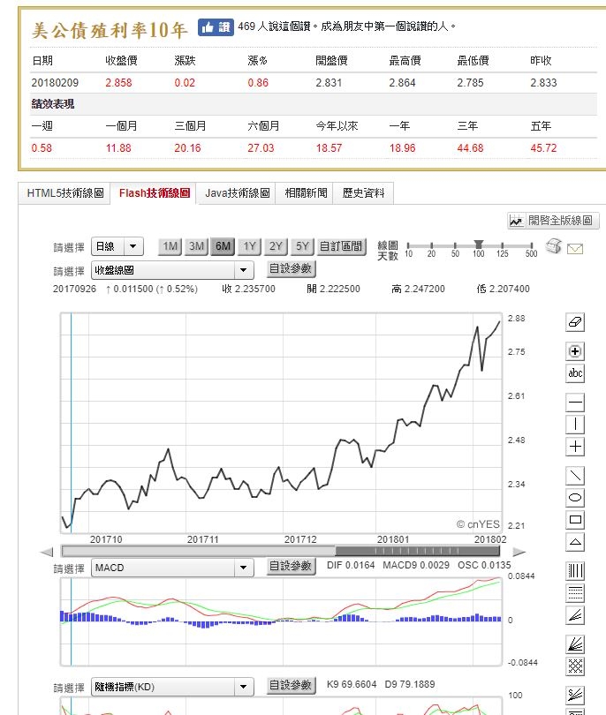Click the one-month performance value 11.88
The image size is (606, 715).
click(118, 147)
